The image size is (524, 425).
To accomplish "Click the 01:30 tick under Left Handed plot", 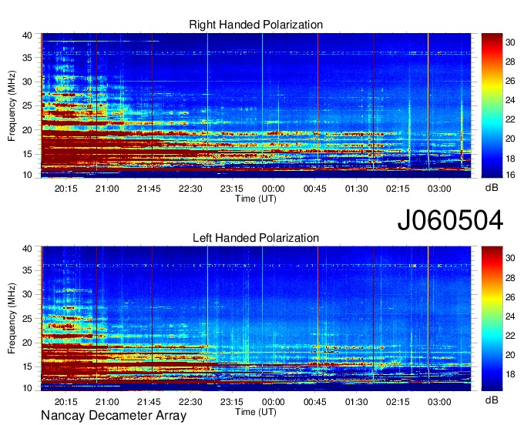I will point(356,402).
